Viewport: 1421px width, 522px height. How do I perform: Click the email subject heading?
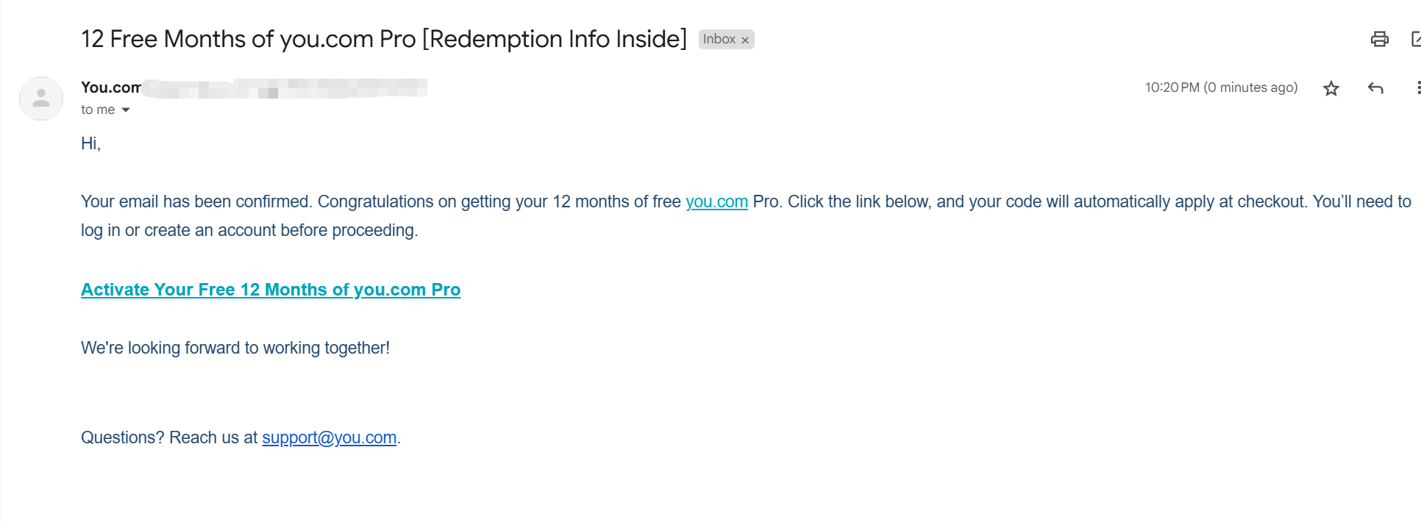coord(384,39)
